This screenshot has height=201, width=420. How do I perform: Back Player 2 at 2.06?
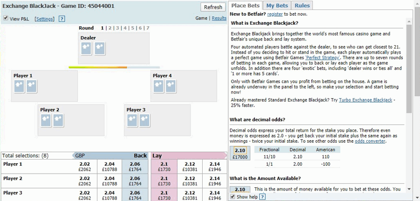coord(135,181)
